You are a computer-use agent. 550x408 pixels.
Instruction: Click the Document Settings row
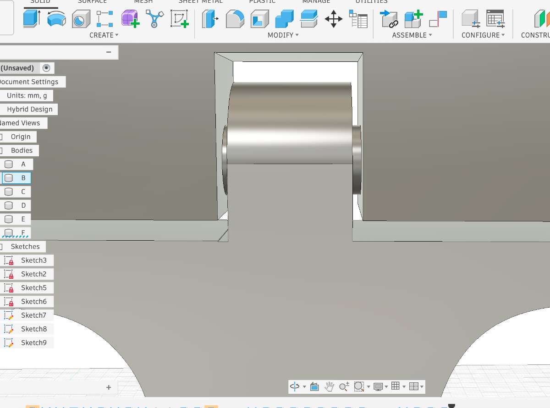[33, 82]
